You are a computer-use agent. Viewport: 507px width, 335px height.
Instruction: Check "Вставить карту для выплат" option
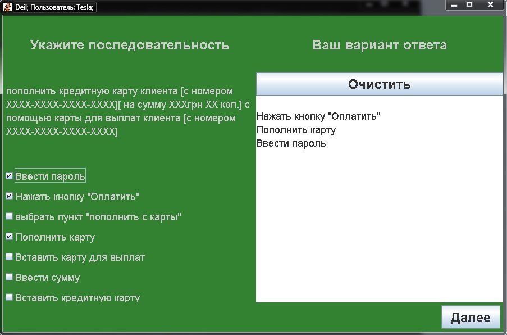coord(10,257)
